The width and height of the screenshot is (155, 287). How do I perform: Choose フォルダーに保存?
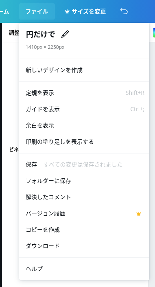coord(84,181)
